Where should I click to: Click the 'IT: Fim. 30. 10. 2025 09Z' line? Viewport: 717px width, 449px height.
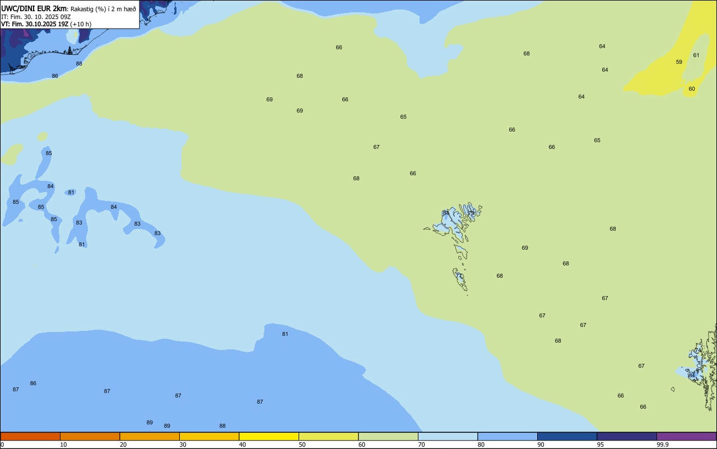(x=35, y=17)
